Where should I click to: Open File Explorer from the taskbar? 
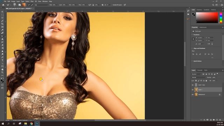[x=26, y=124]
